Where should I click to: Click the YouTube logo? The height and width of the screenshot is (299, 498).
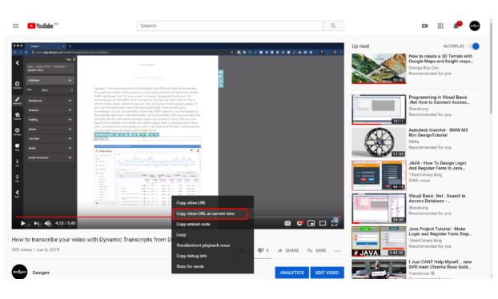41,26
